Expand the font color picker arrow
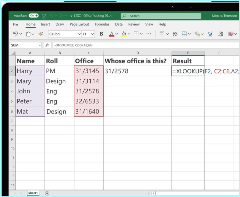 pos(117,34)
